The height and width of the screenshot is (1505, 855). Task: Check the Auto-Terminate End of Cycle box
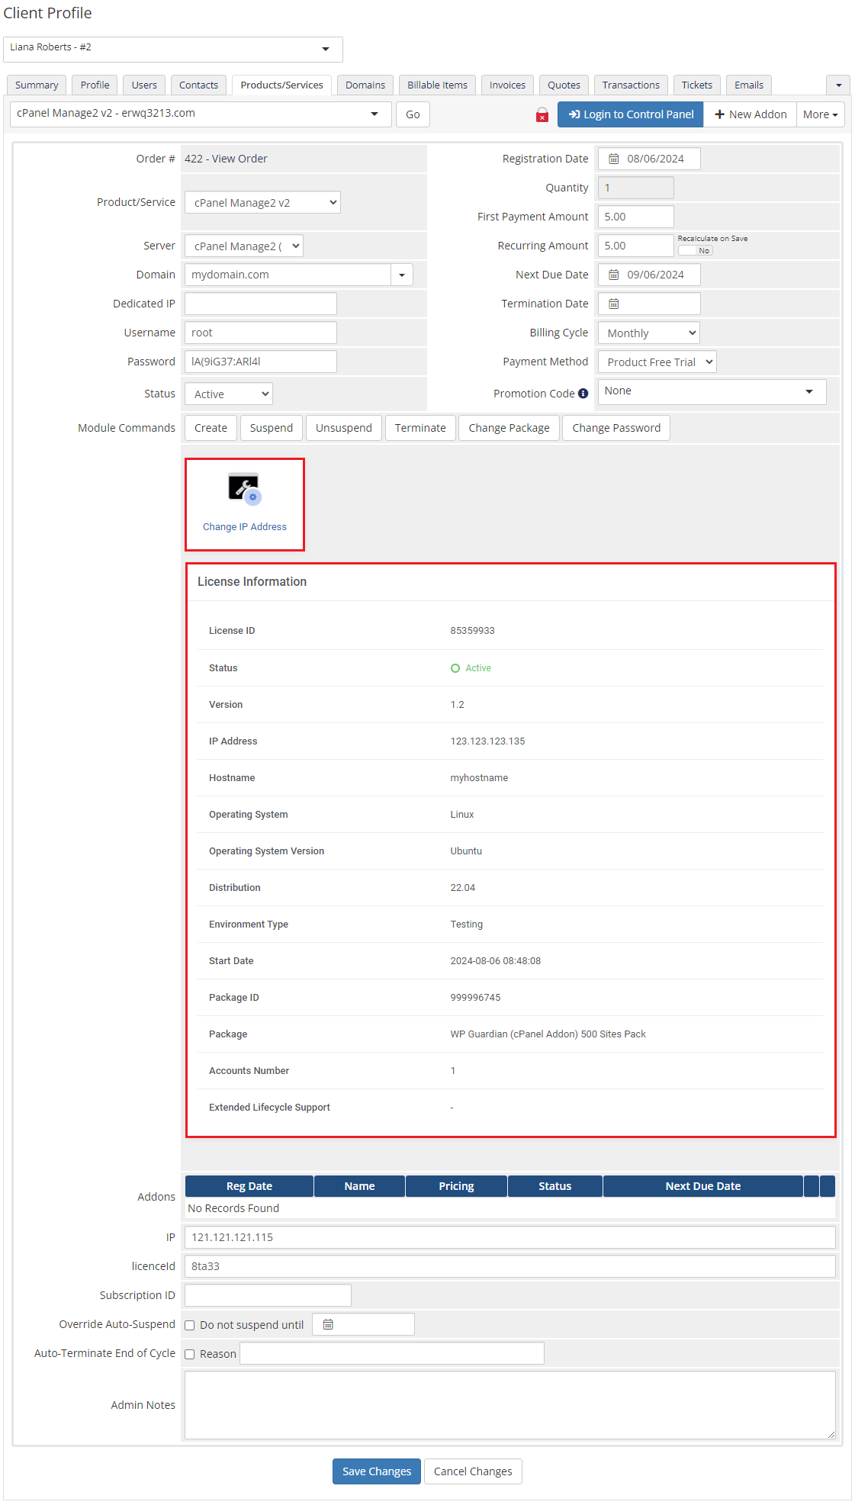tap(190, 1354)
